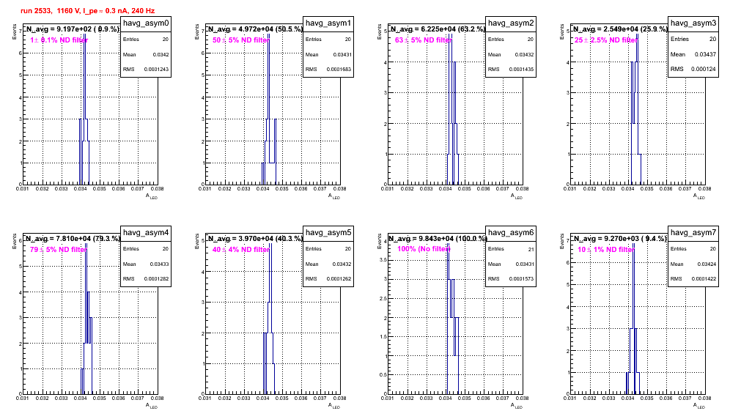Select the havg_asym0 histogram title
This screenshot has height=419, width=730.
click(146, 23)
